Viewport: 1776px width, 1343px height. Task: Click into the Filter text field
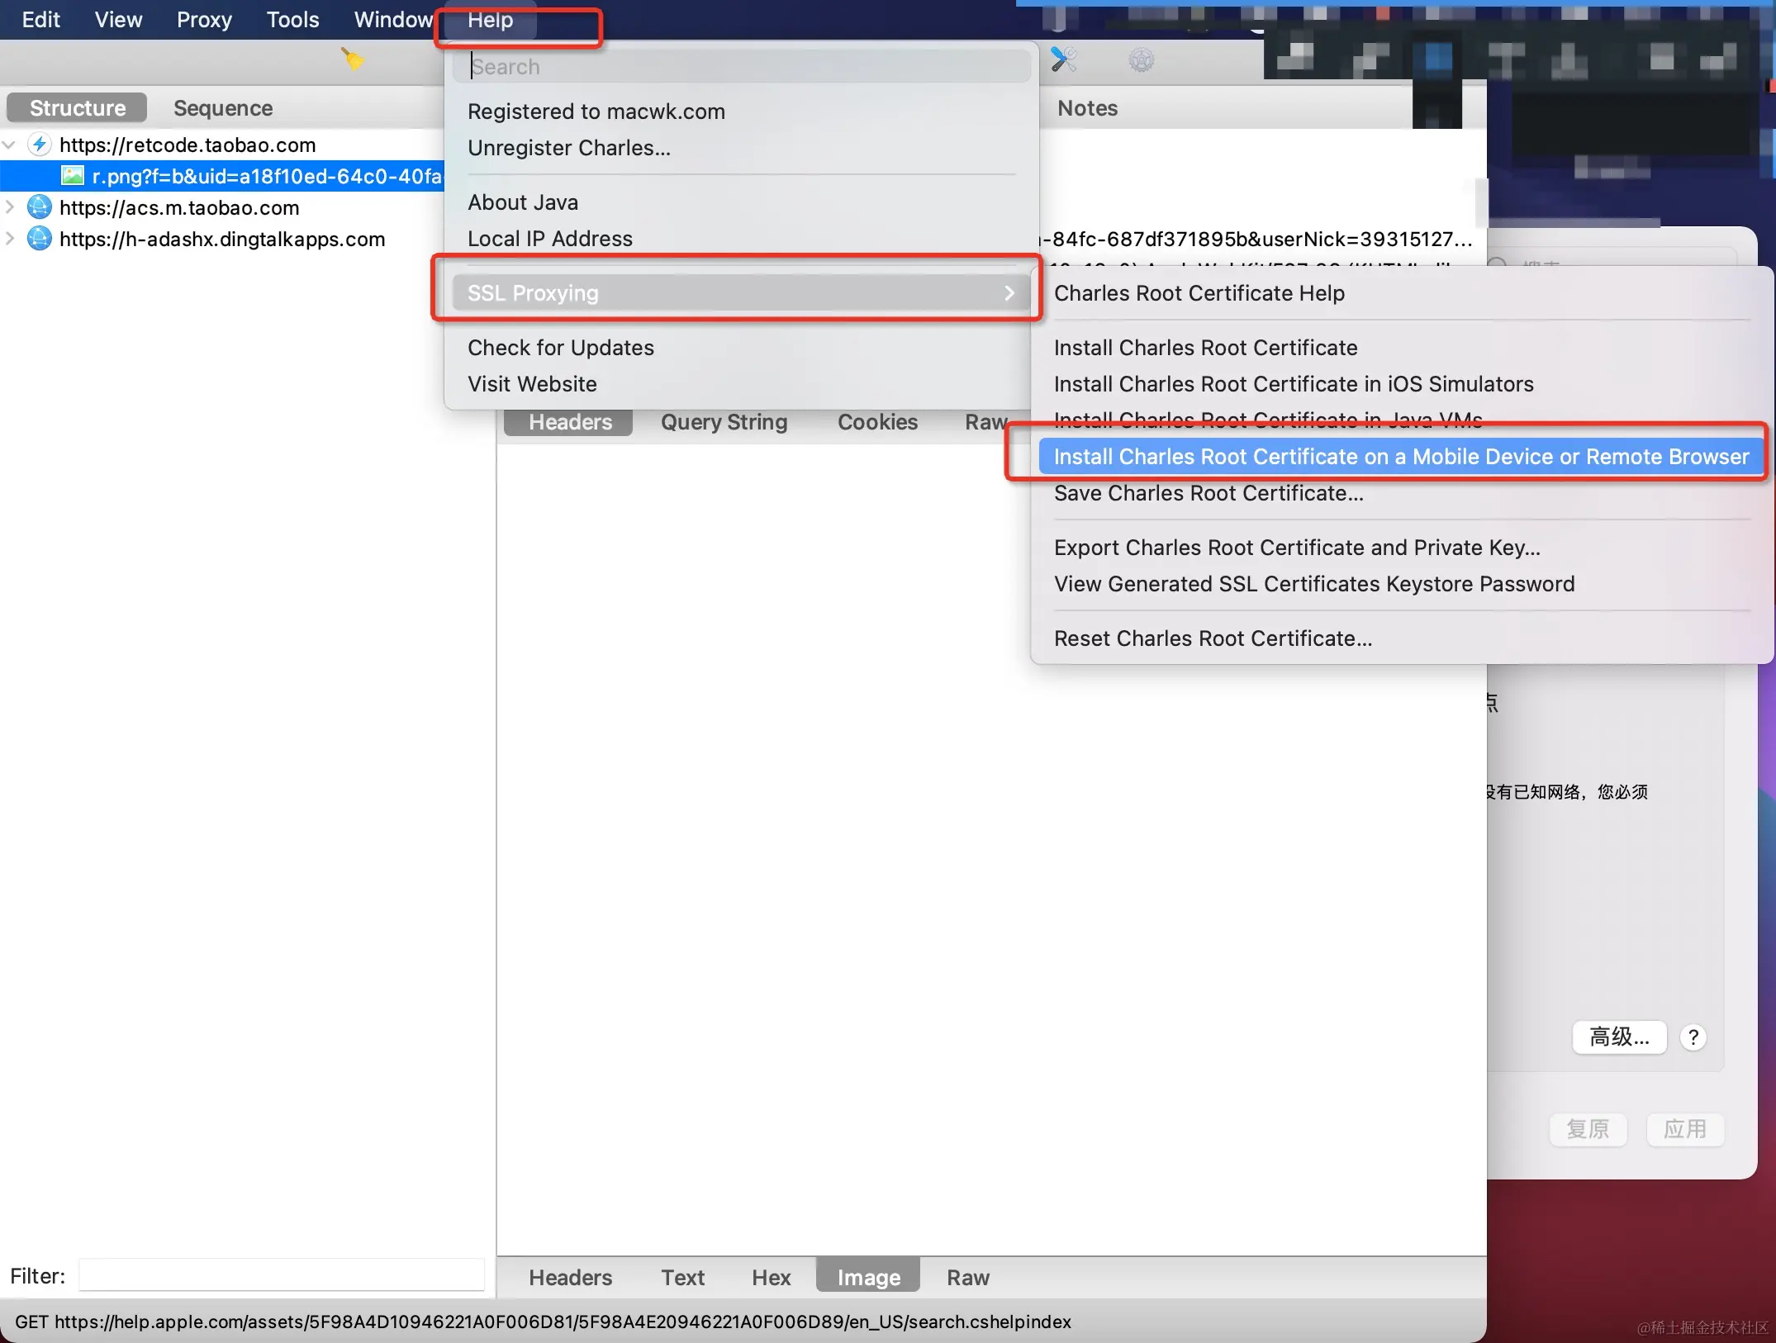tap(281, 1275)
